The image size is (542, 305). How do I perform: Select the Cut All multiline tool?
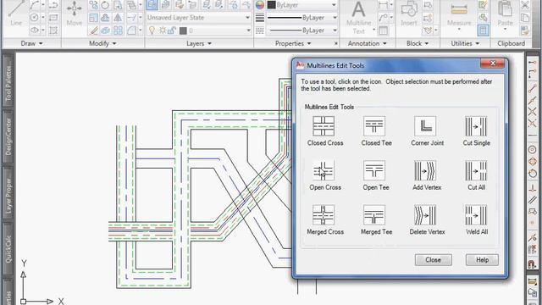click(476, 170)
